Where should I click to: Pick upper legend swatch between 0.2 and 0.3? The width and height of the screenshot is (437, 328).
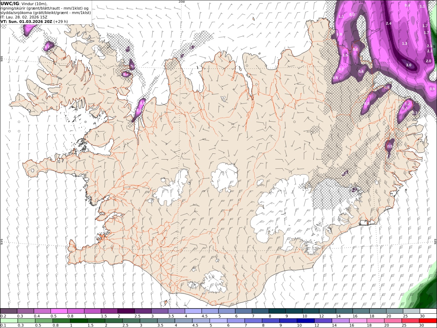click(9, 311)
